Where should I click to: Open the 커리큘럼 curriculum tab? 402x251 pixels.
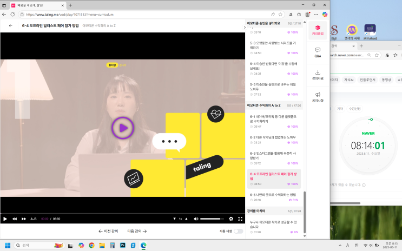point(318,30)
